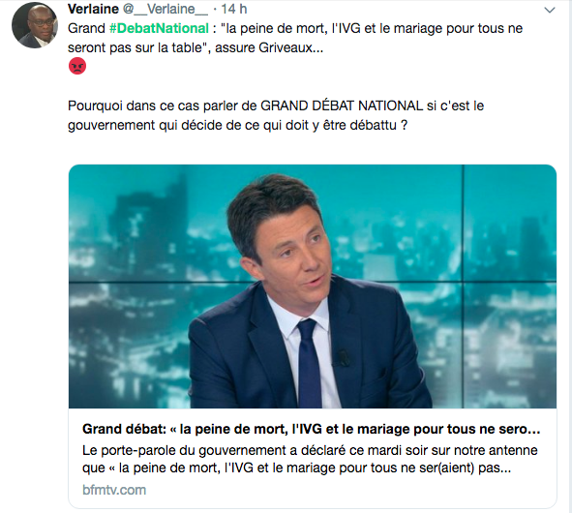Follow the #DebatNational hashtag
This screenshot has height=513, width=572.
(159, 28)
